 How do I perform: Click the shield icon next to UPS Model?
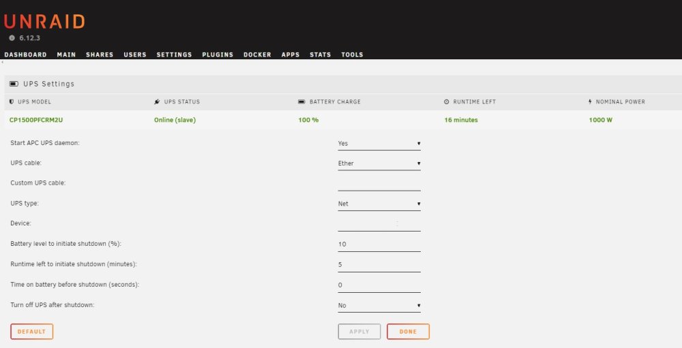(12, 101)
